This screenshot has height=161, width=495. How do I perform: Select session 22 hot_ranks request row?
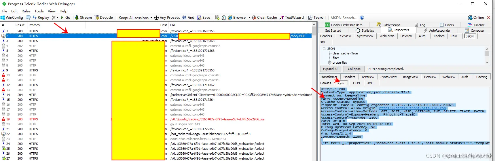pos(155,134)
